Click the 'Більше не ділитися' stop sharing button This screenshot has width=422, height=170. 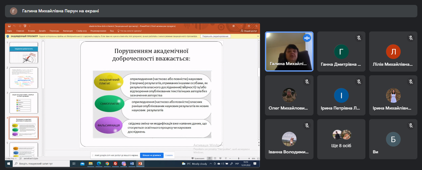tap(152, 155)
